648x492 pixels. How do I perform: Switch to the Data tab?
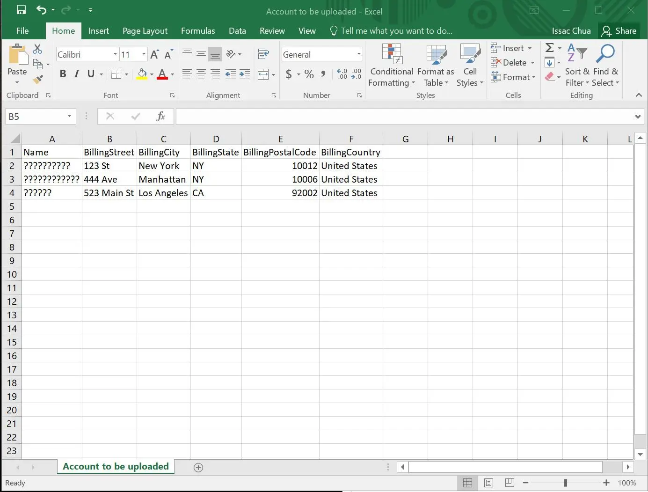[x=237, y=31]
